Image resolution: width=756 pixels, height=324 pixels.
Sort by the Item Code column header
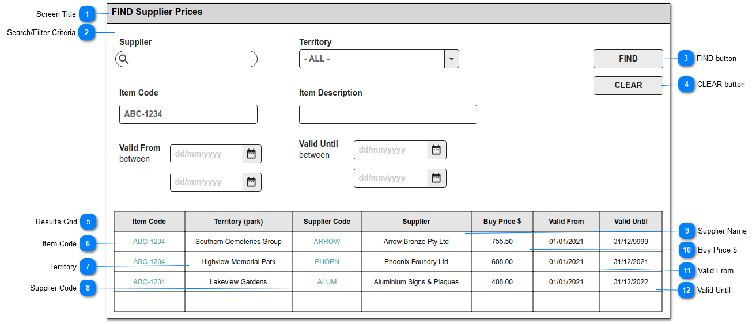tap(149, 222)
